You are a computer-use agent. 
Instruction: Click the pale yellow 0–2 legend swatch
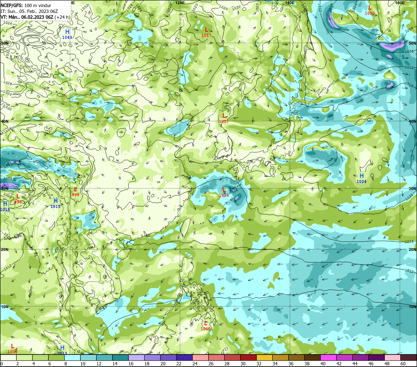[x=8, y=357]
